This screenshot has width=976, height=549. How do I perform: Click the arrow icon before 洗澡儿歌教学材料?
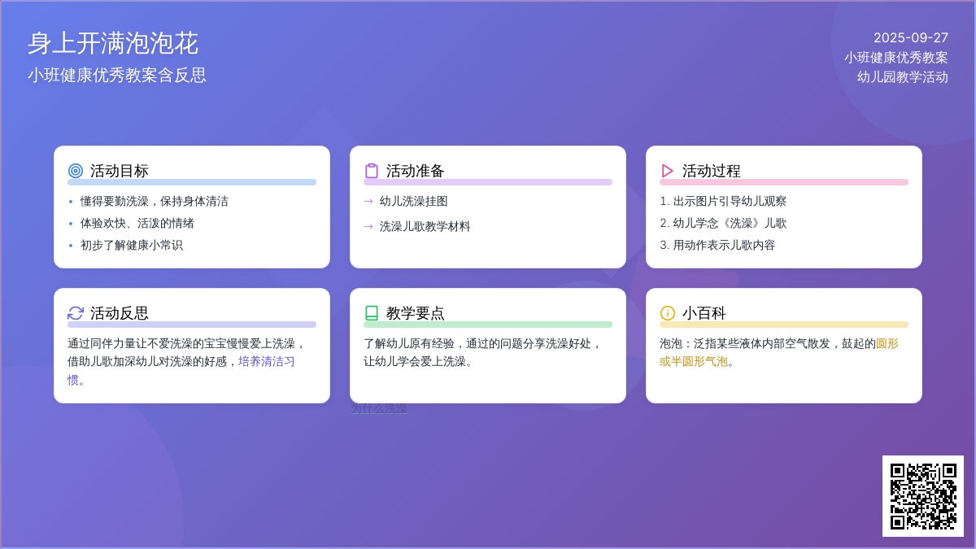coord(368,226)
